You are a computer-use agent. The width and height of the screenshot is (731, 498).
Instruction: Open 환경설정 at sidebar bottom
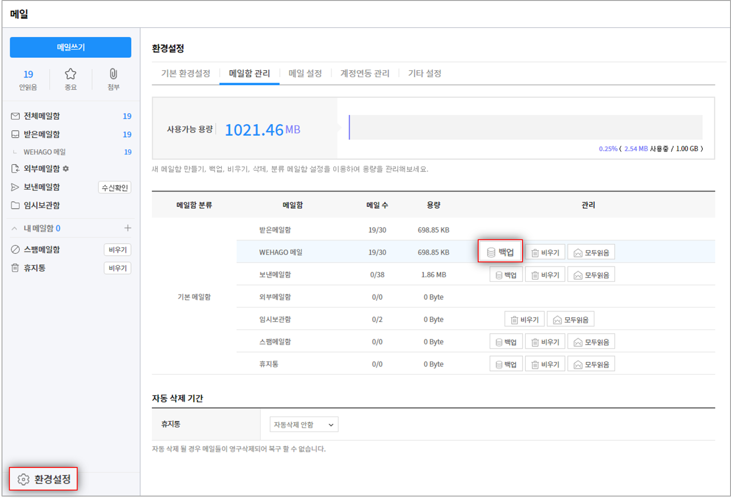[44, 479]
